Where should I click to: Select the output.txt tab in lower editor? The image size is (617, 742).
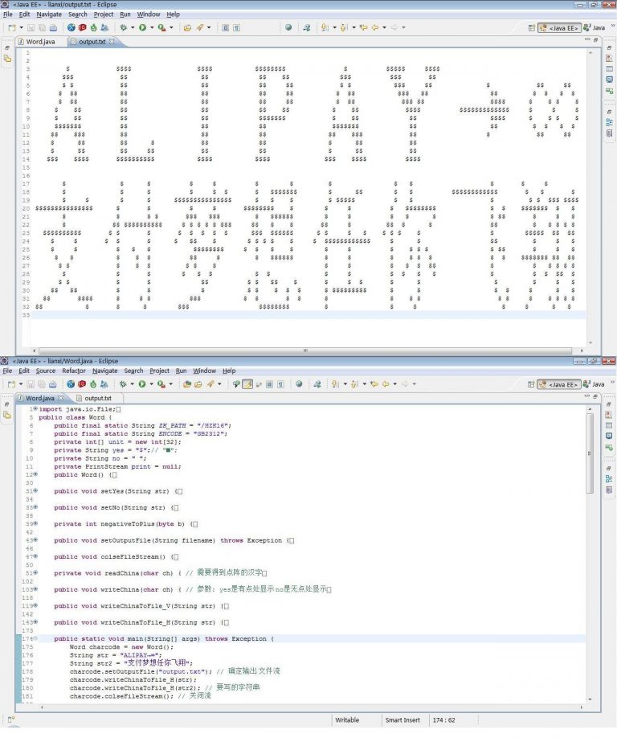tap(97, 398)
